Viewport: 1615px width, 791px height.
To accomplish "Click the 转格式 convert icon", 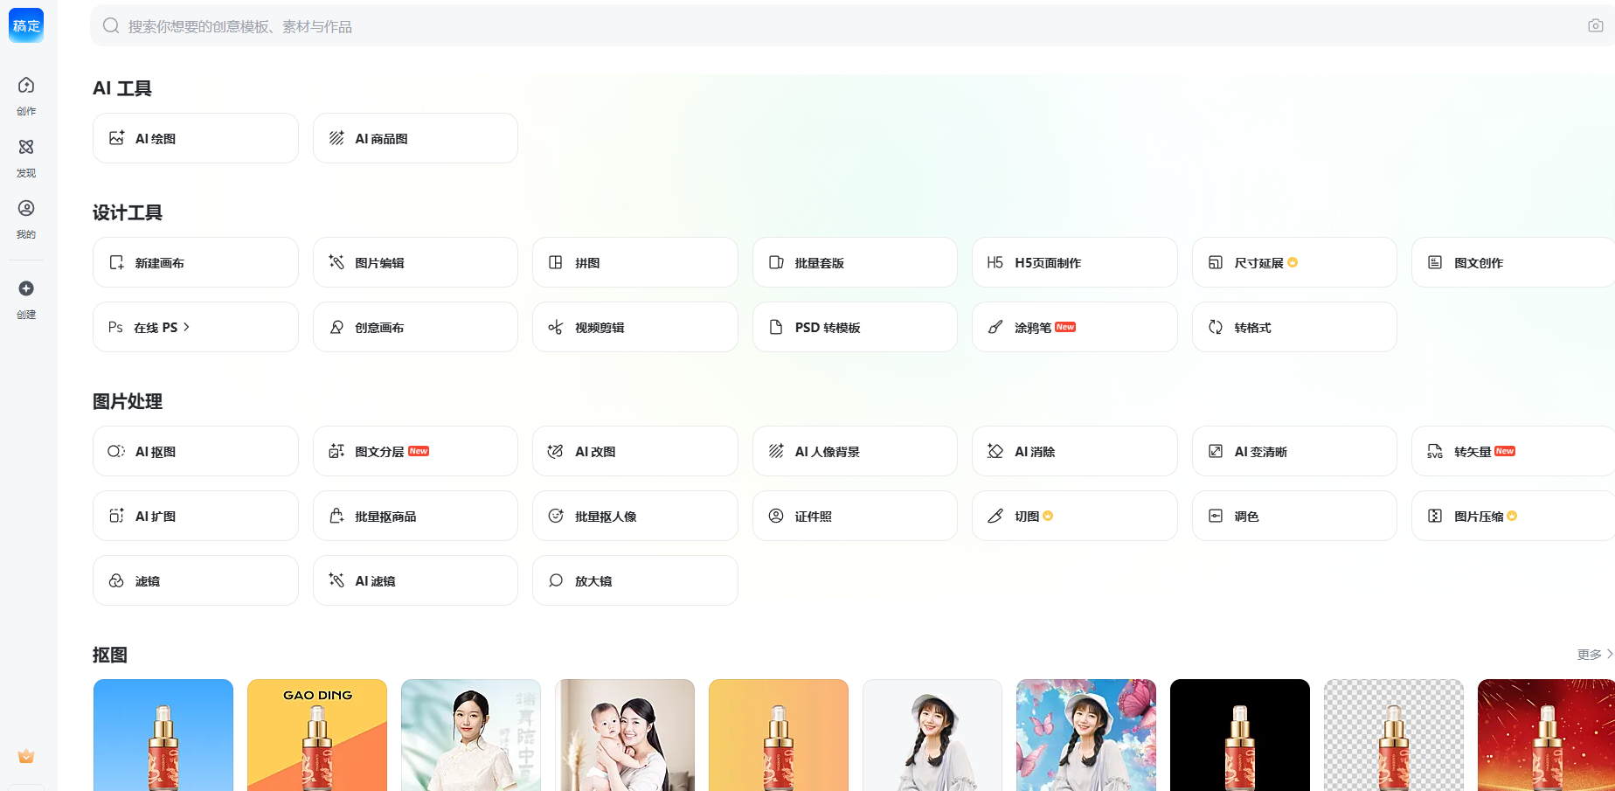I will (x=1216, y=327).
